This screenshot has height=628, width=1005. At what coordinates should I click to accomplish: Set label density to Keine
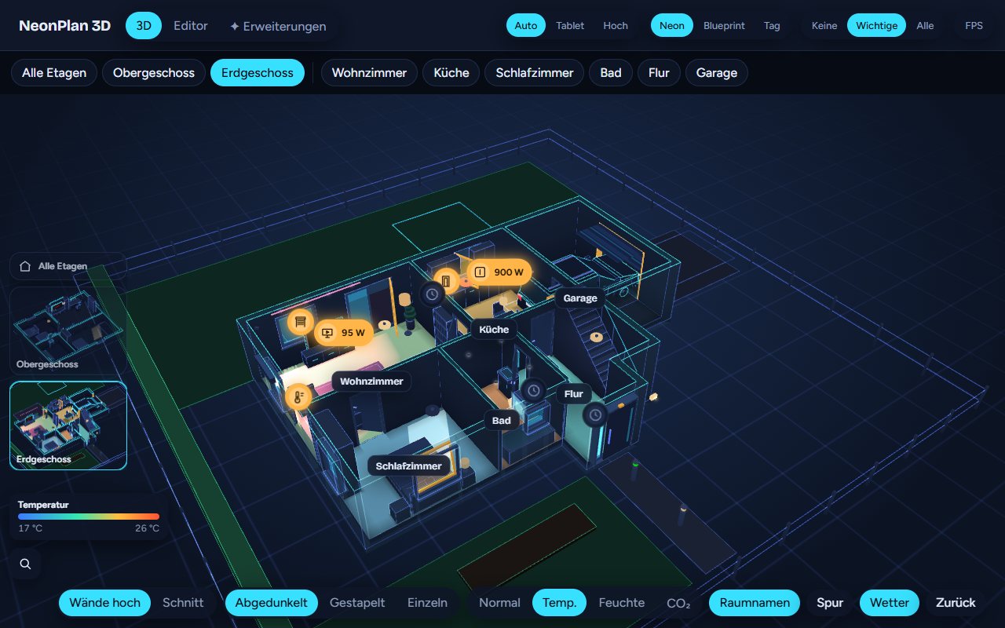pos(824,26)
